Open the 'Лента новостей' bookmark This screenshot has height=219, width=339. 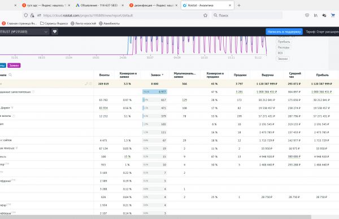(x=84, y=23)
